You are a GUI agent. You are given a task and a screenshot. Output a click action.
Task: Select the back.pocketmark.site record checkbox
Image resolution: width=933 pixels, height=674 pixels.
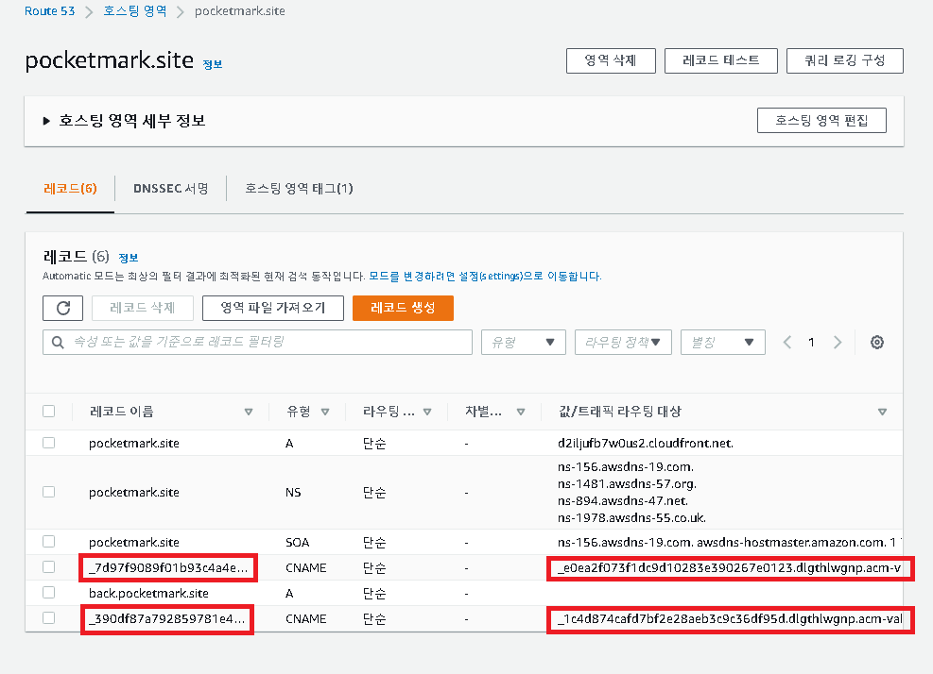click(x=49, y=593)
